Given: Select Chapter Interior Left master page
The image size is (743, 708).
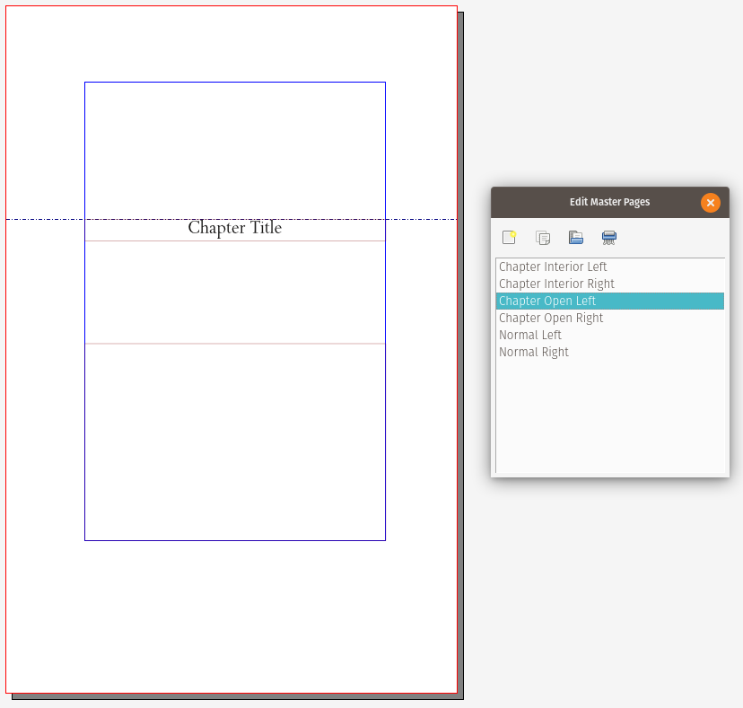Looking at the screenshot, I should pos(610,267).
